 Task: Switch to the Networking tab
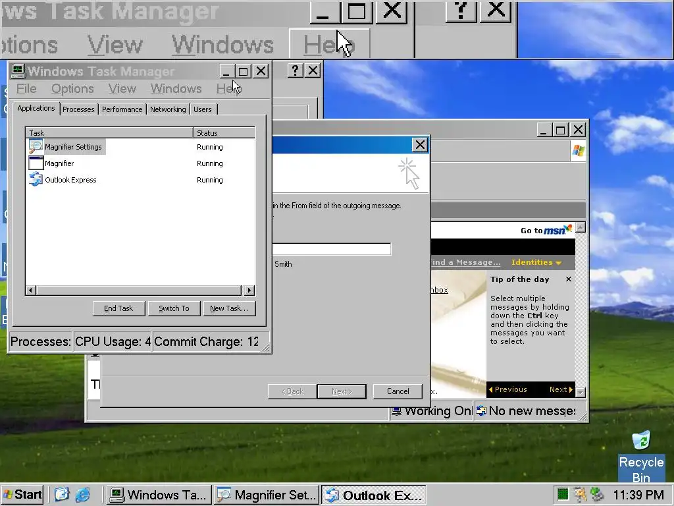168,109
